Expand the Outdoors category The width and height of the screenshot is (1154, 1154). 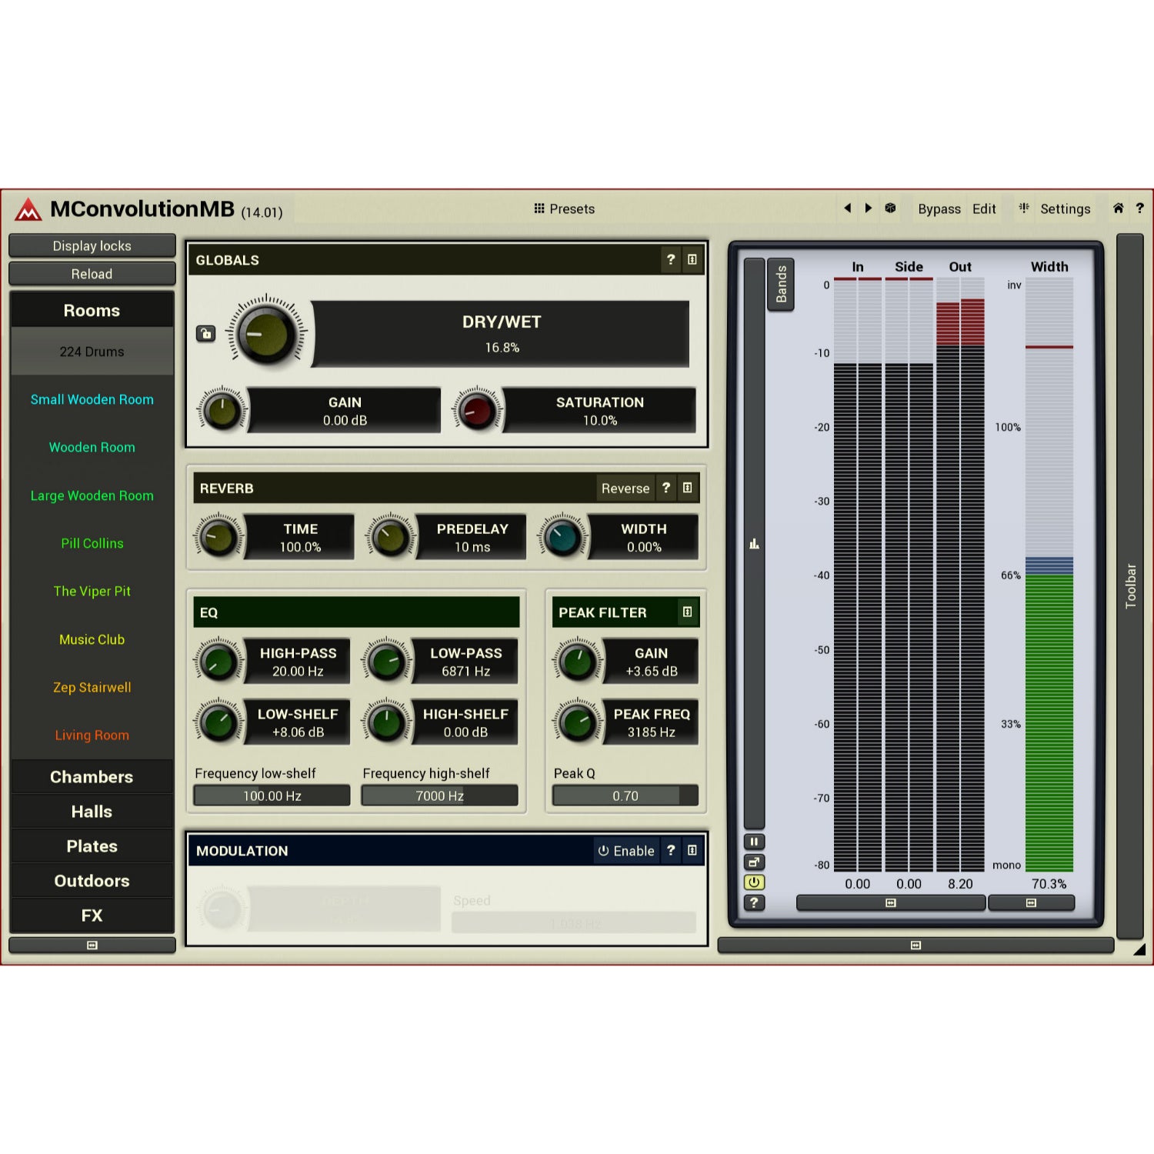click(x=92, y=881)
